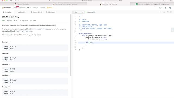Open editor settings icon
Image resolution: width=174 pixels, height=98 pixels.
click(x=168, y=12)
